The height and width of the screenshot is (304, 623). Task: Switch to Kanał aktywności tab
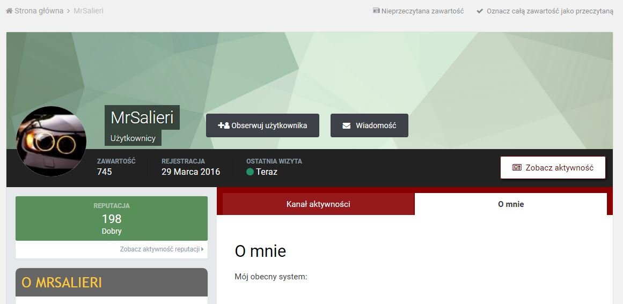(318, 204)
